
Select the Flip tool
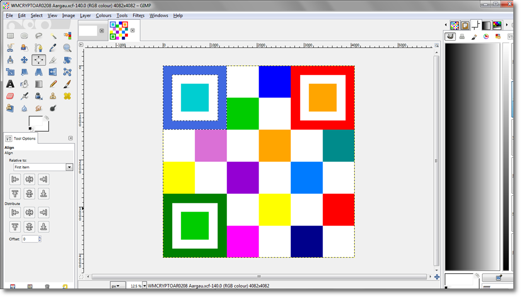click(53, 72)
